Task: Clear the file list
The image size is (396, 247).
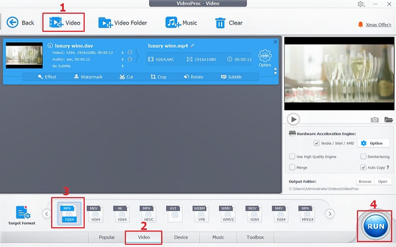Action: (229, 23)
